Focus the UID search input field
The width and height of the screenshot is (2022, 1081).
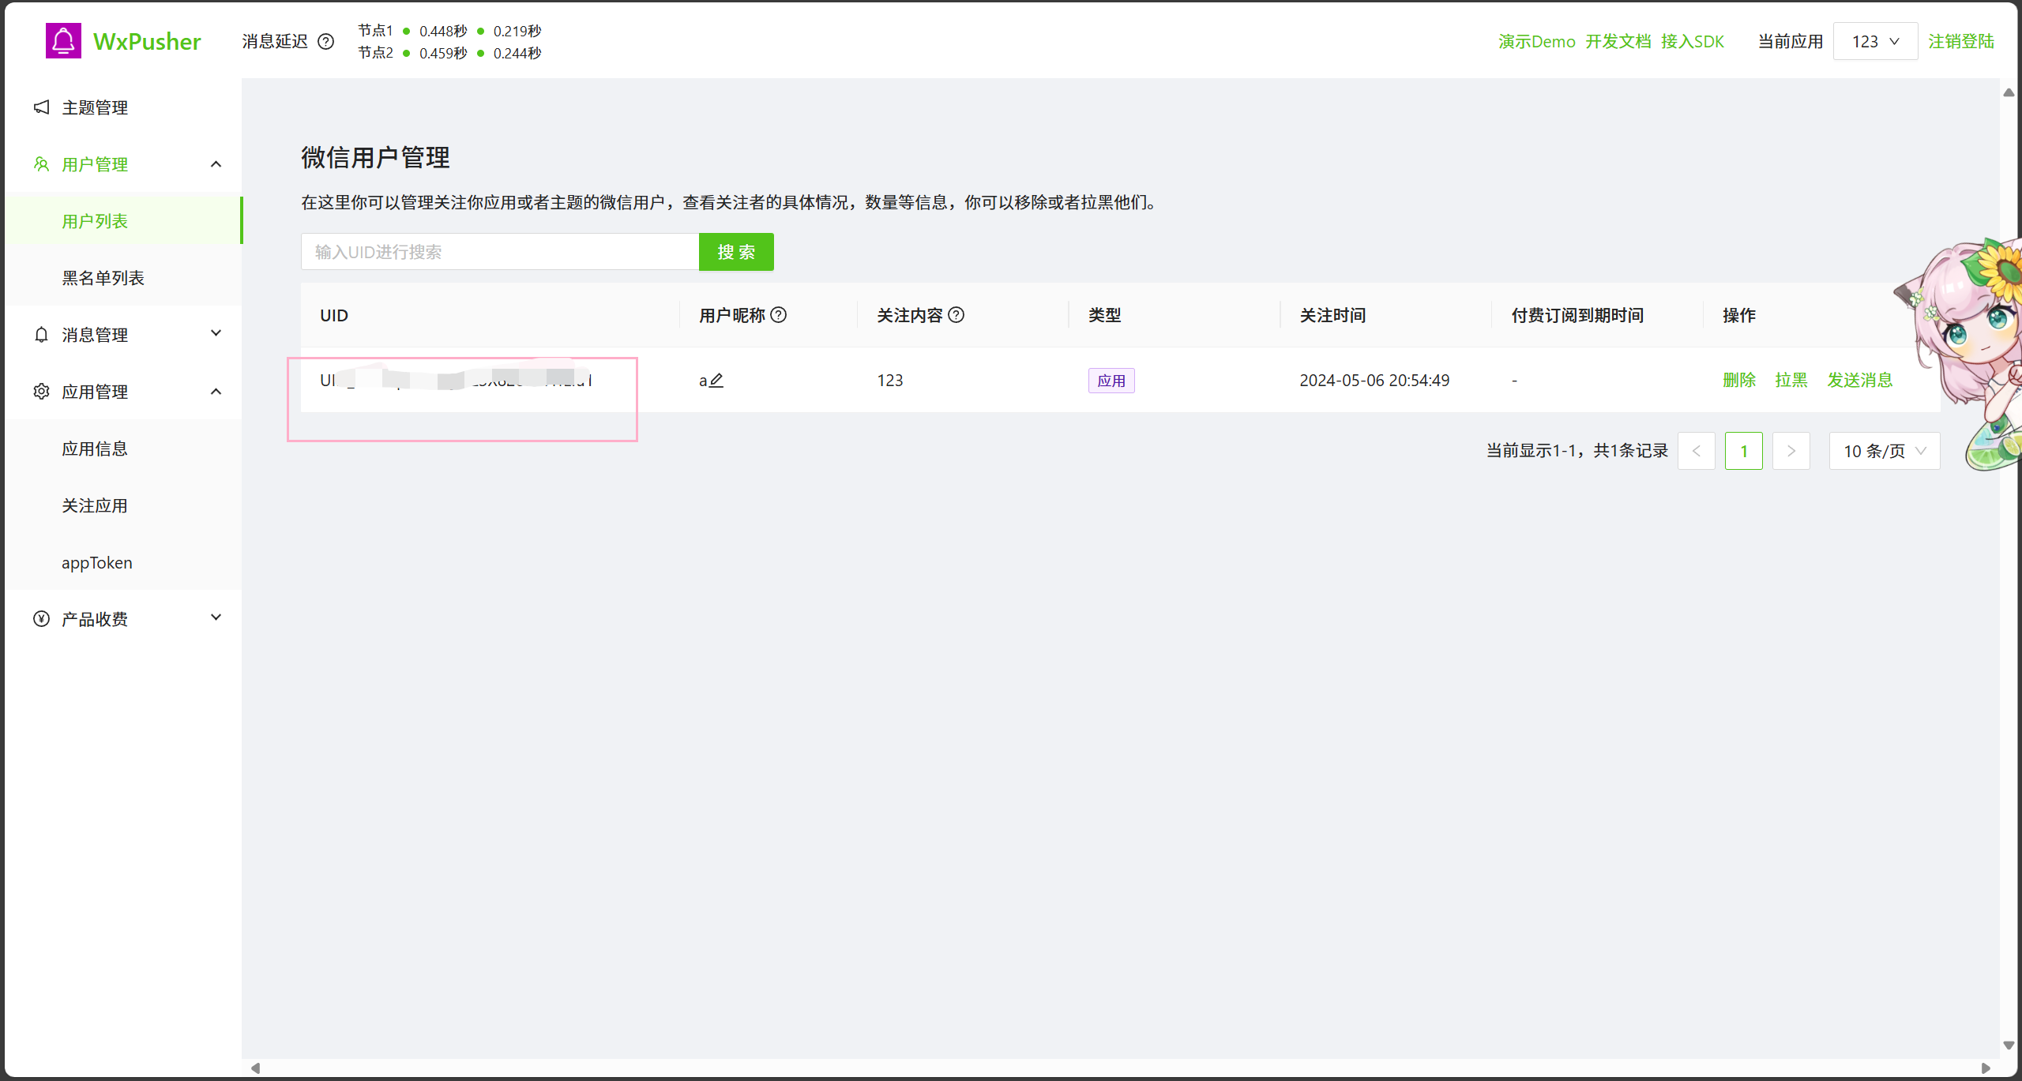[x=499, y=252]
